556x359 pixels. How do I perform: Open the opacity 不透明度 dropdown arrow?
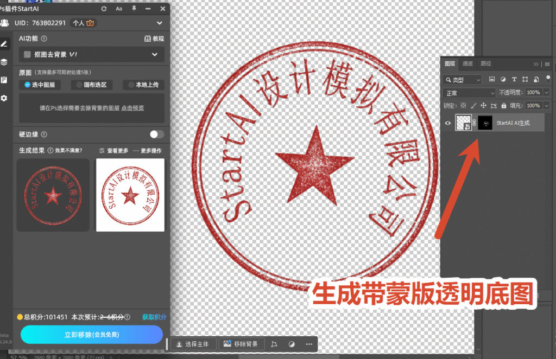546,92
